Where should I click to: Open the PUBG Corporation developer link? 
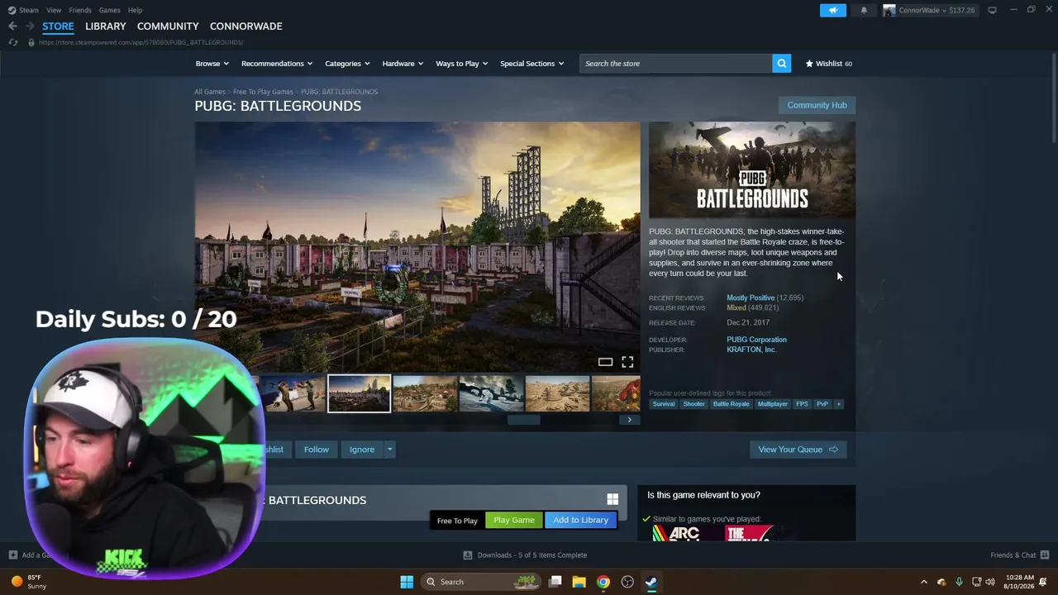(x=756, y=340)
